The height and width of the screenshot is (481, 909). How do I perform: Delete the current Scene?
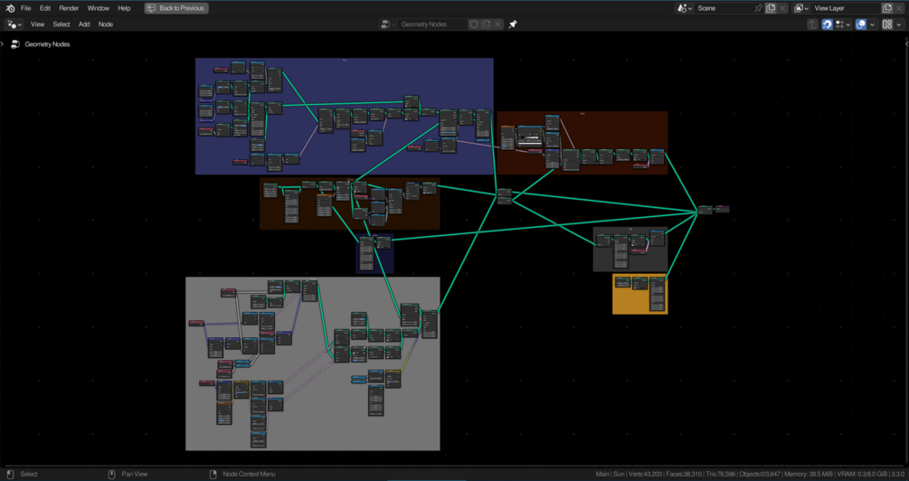(x=782, y=8)
